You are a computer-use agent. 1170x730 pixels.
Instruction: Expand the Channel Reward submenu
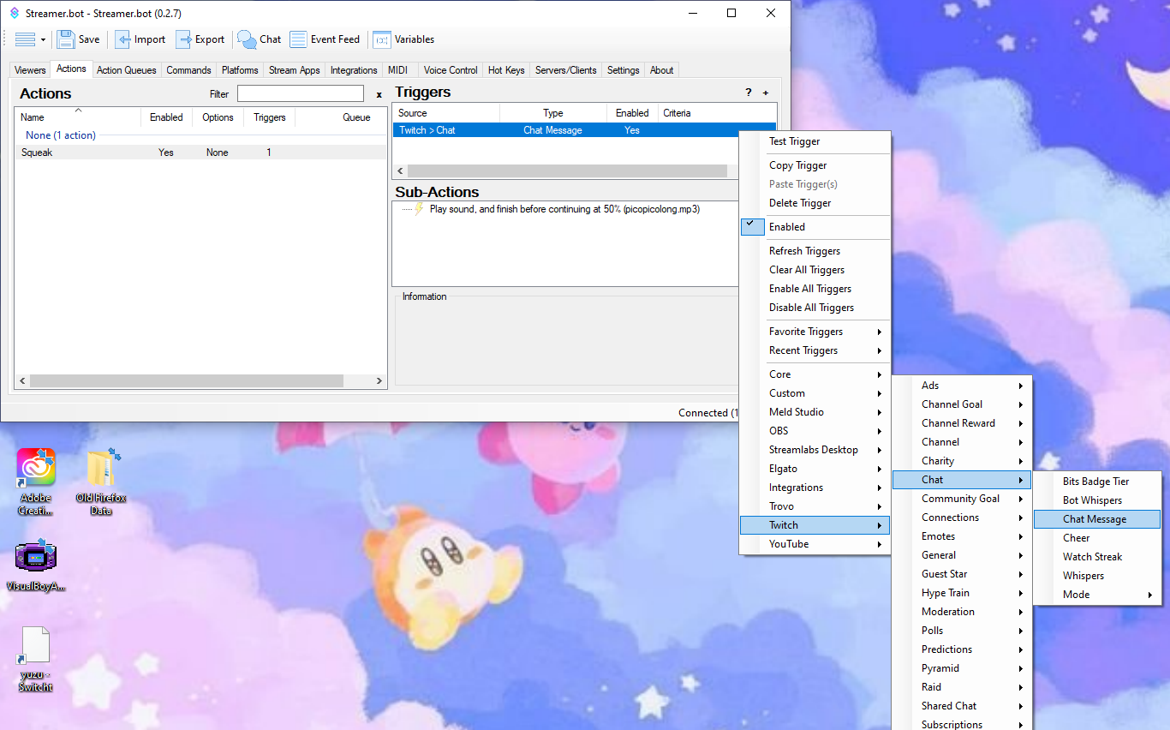[x=962, y=423]
